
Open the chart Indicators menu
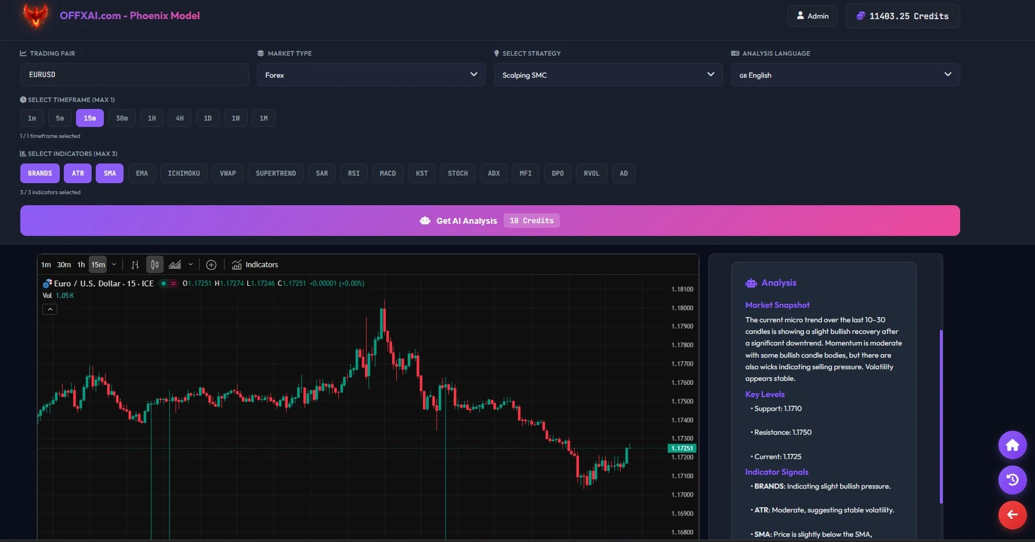[x=255, y=265]
